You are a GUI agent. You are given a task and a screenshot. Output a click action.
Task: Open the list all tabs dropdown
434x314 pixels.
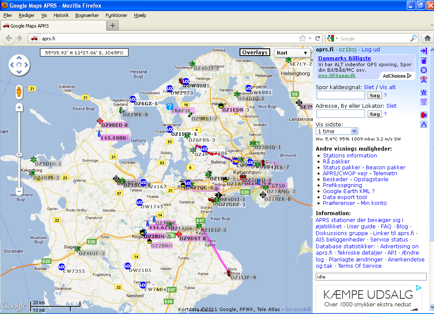tap(431, 25)
